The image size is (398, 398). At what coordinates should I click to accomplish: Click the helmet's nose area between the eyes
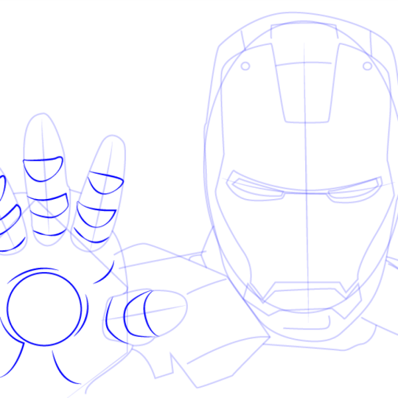pyautogui.click(x=305, y=199)
